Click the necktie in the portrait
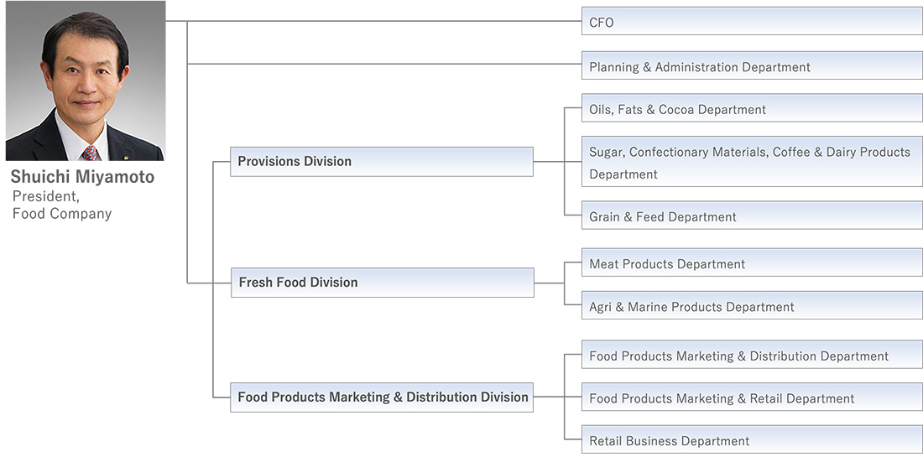Screen dimensions: 923x457 click(91, 153)
